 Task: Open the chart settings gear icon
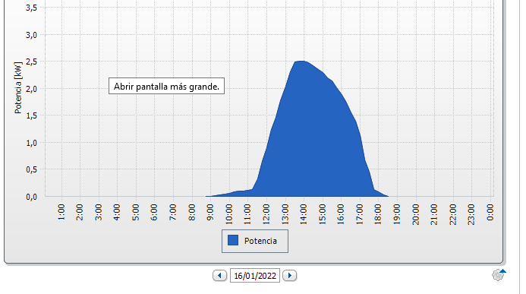[x=498, y=276]
